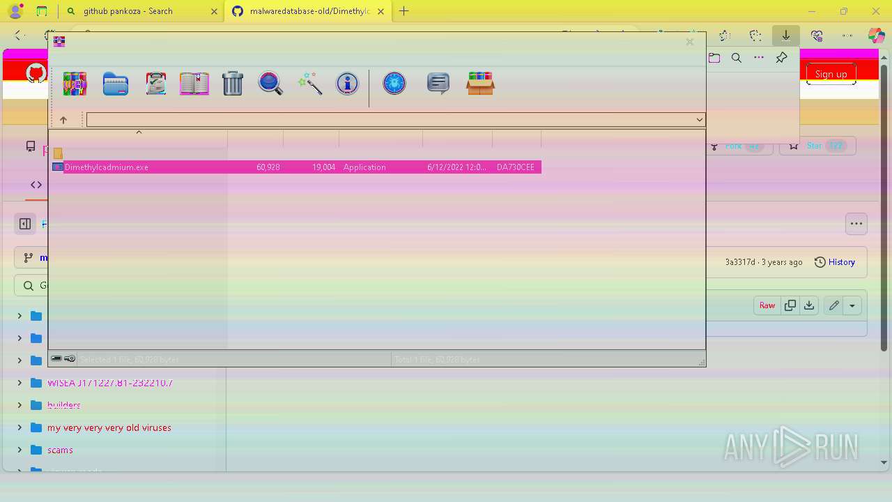Image resolution: width=892 pixels, height=502 pixels.
Task: Click the WinRAR SFX box icon
Action: (480, 84)
